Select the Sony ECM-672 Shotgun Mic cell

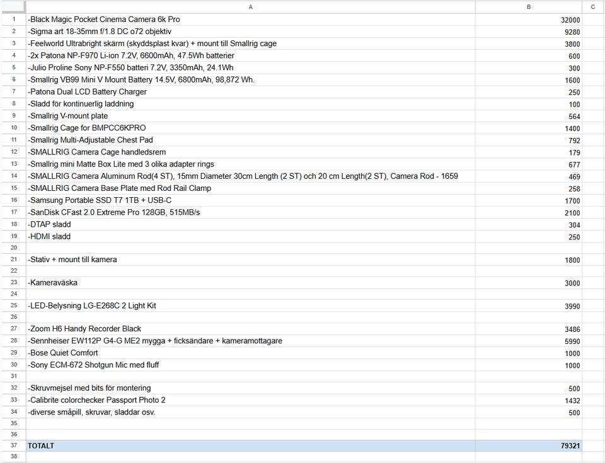point(250,365)
